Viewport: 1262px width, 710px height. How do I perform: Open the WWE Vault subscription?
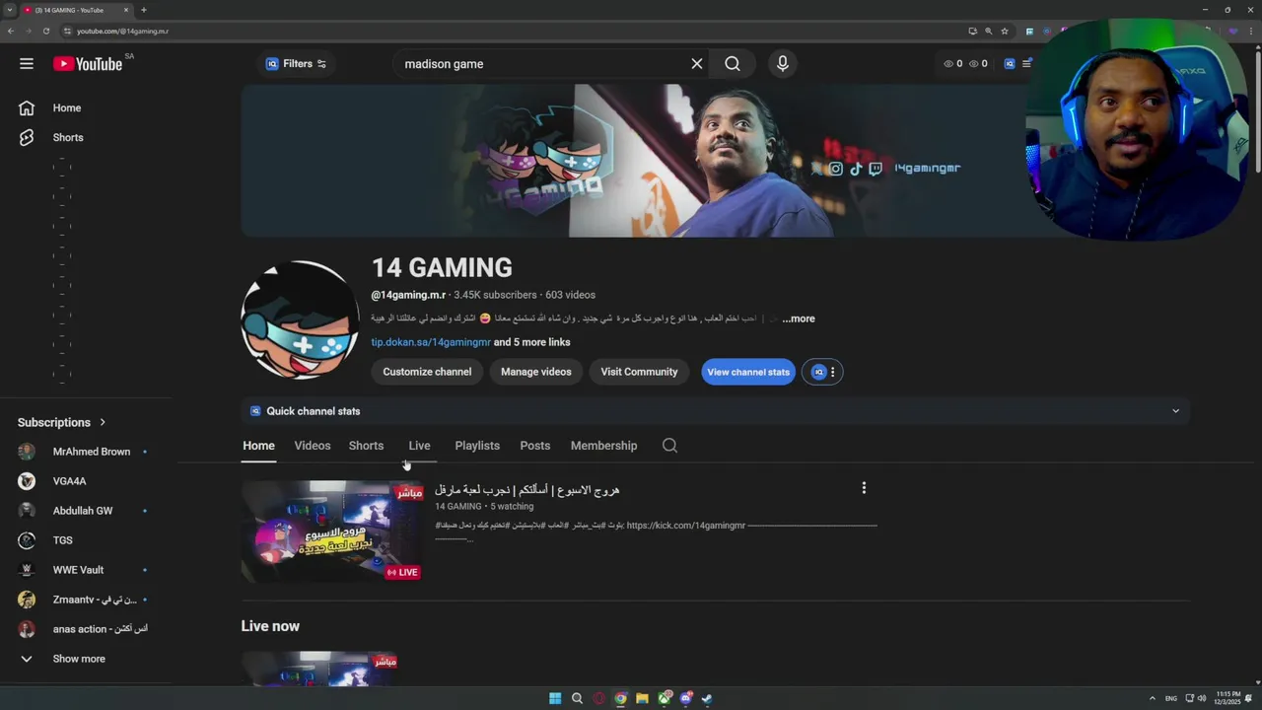point(84,570)
